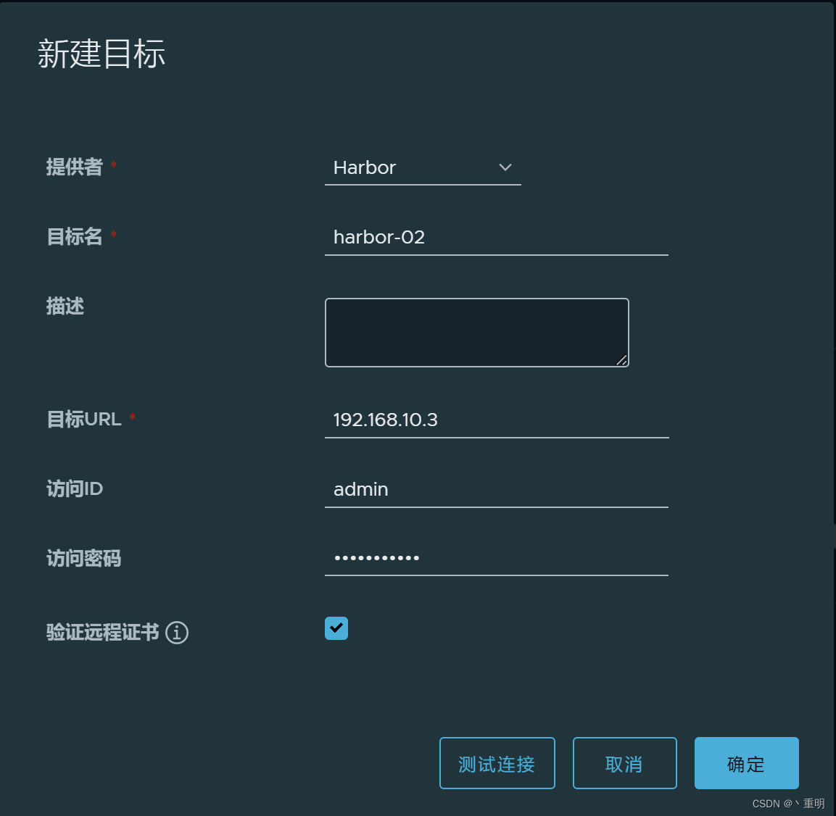The width and height of the screenshot is (836, 816).
Task: Click the 访问密码 password field
Action: (x=497, y=559)
